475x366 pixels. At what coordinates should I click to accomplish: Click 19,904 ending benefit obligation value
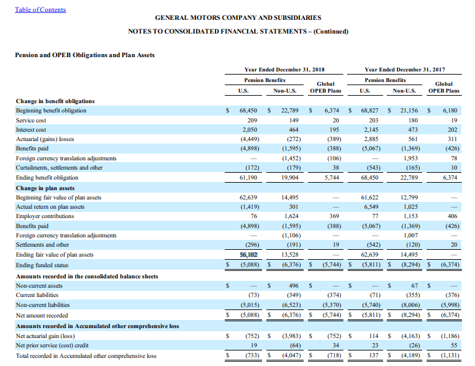(289, 178)
